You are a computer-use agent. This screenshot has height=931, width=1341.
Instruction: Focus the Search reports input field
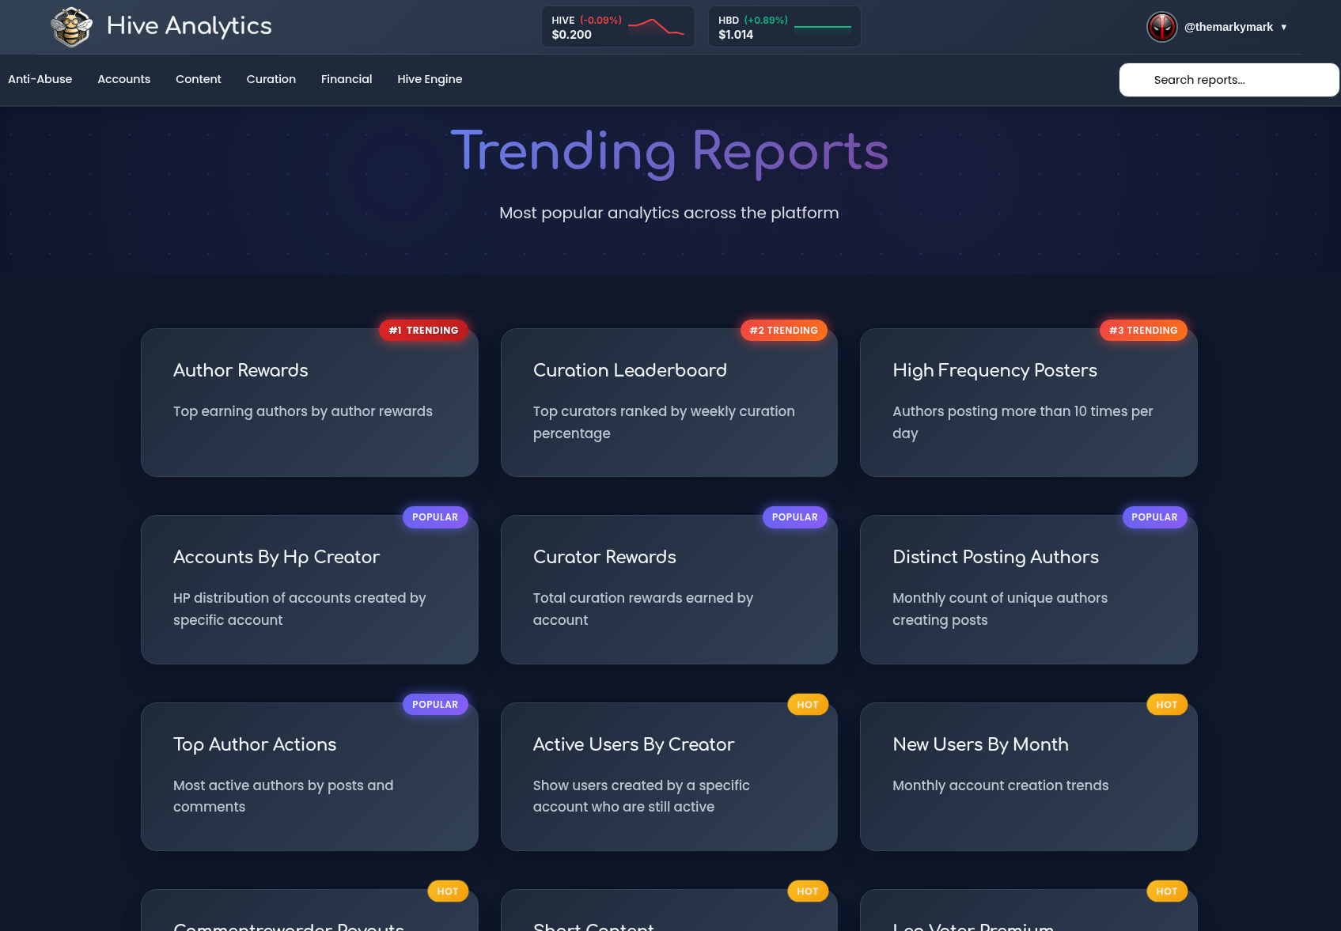[x=1229, y=80]
